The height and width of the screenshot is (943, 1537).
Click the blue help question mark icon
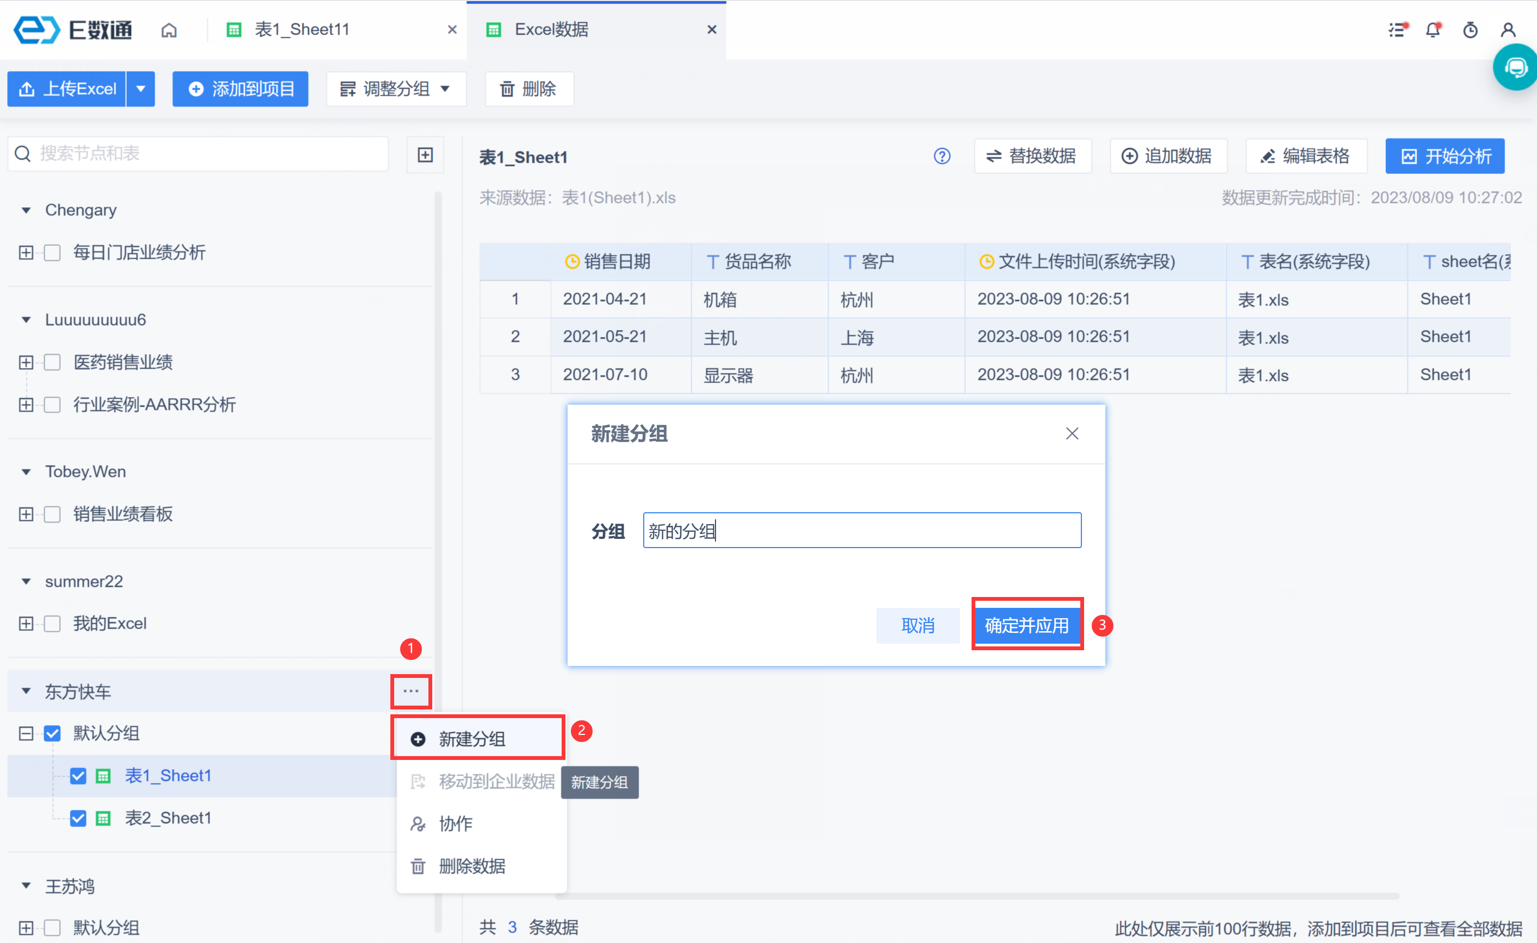click(x=942, y=156)
